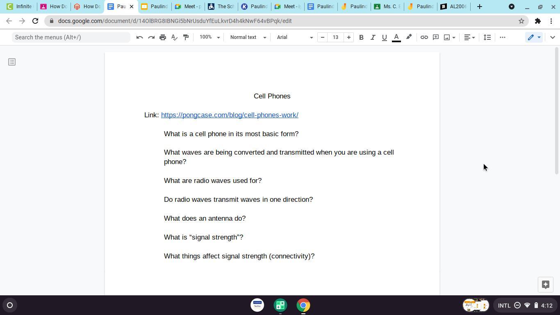
Task: Open the pongcase.com blog link
Action: 230,115
